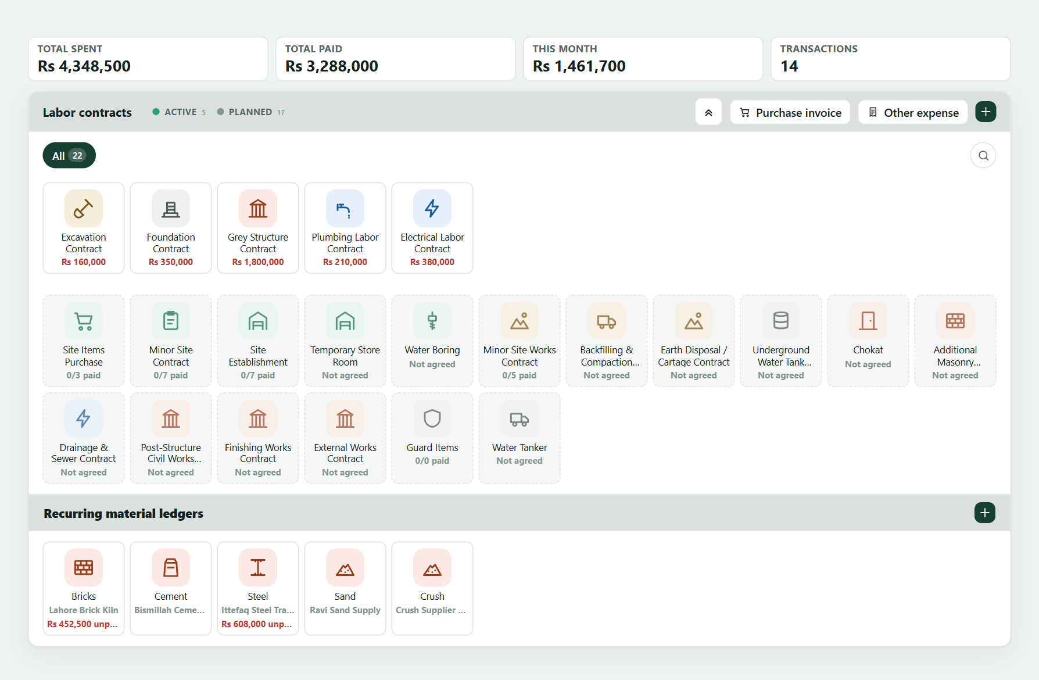Viewport: 1039px width, 680px height.
Task: Click the TOTAL PAID amount value
Action: [x=332, y=66]
